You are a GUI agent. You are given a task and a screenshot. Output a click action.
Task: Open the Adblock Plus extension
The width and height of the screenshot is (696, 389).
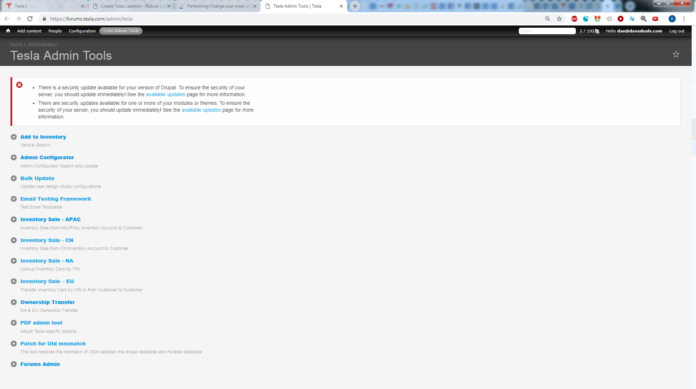574,19
